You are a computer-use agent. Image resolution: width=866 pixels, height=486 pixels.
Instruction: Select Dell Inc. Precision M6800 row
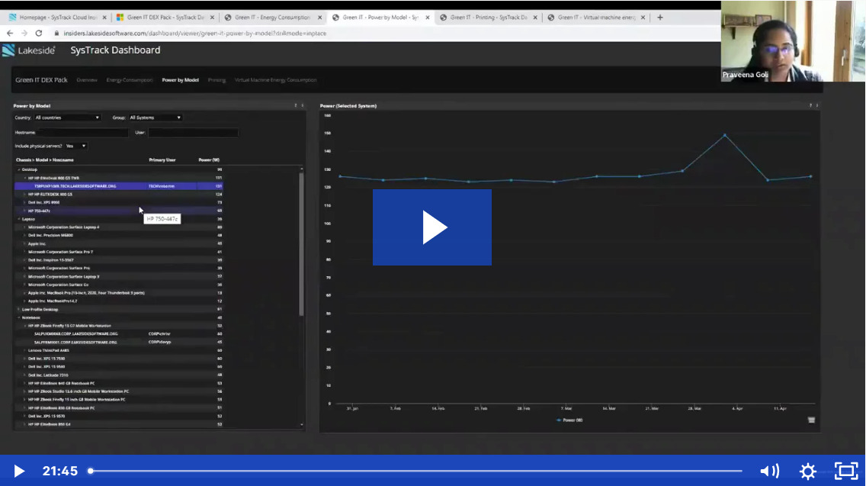coord(119,236)
